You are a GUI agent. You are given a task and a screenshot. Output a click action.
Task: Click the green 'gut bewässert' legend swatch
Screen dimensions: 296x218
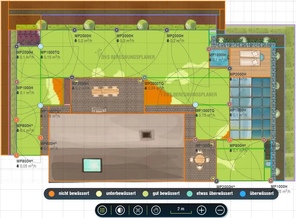coord(145,193)
